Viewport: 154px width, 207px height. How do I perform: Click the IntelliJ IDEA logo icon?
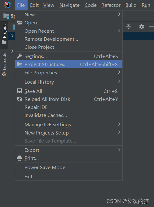pyautogui.click(x=7, y=5)
